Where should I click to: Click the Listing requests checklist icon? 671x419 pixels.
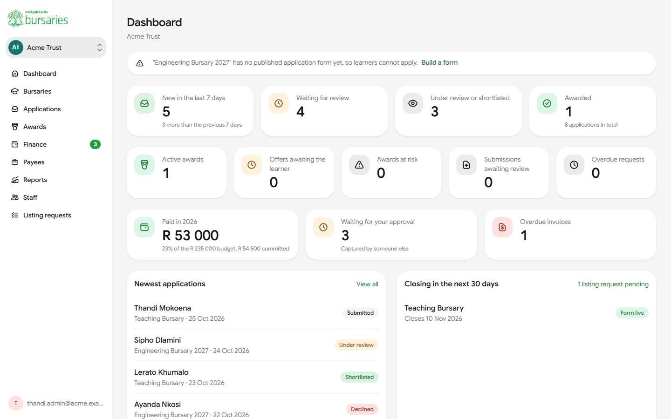click(x=15, y=215)
